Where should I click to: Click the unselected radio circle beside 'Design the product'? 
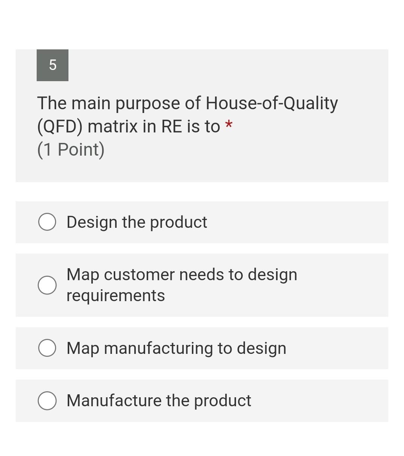[x=47, y=222]
